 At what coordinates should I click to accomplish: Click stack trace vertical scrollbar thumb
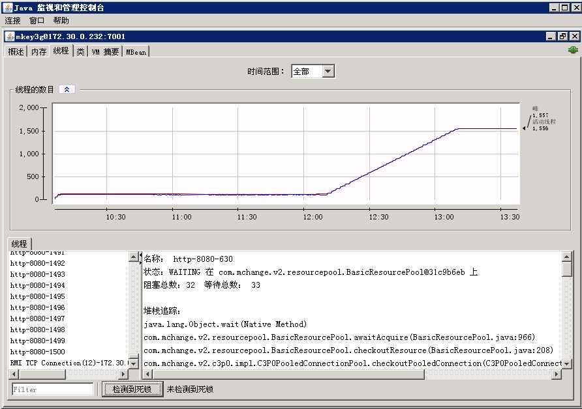(x=566, y=269)
